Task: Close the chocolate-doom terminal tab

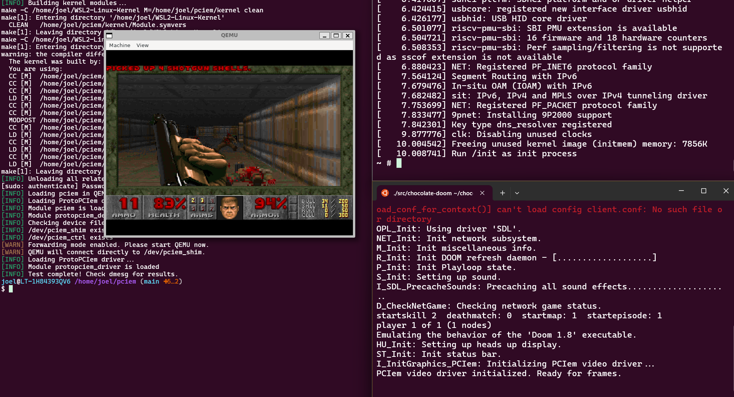Action: [482, 193]
